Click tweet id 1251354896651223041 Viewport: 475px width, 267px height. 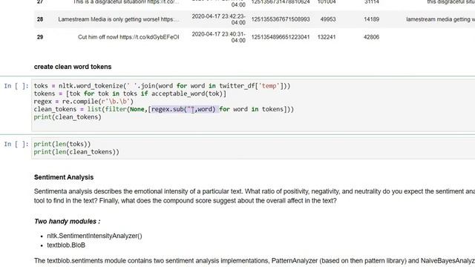pyautogui.click(x=281, y=37)
